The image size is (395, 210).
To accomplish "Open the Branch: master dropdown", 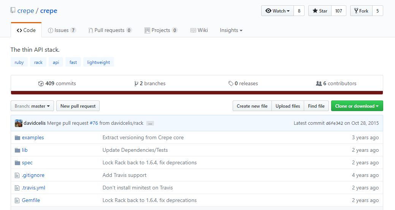I will click(x=32, y=106).
